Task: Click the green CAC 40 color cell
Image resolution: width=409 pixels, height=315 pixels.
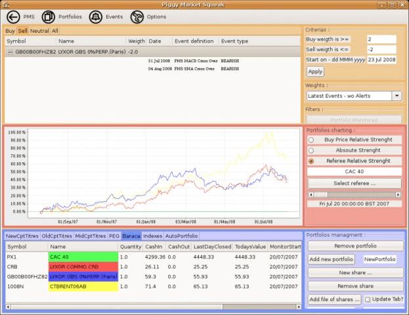Action: [x=83, y=257]
